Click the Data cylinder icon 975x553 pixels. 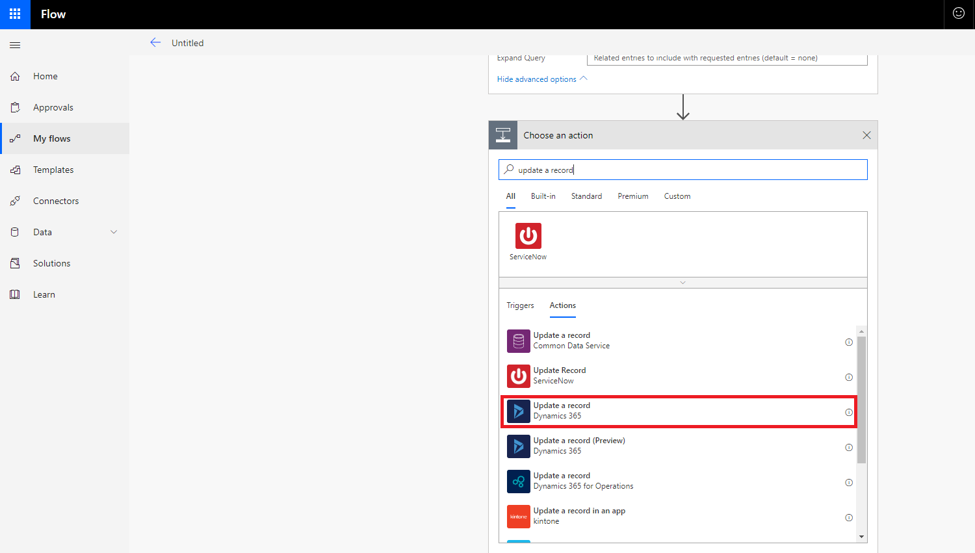tap(15, 232)
